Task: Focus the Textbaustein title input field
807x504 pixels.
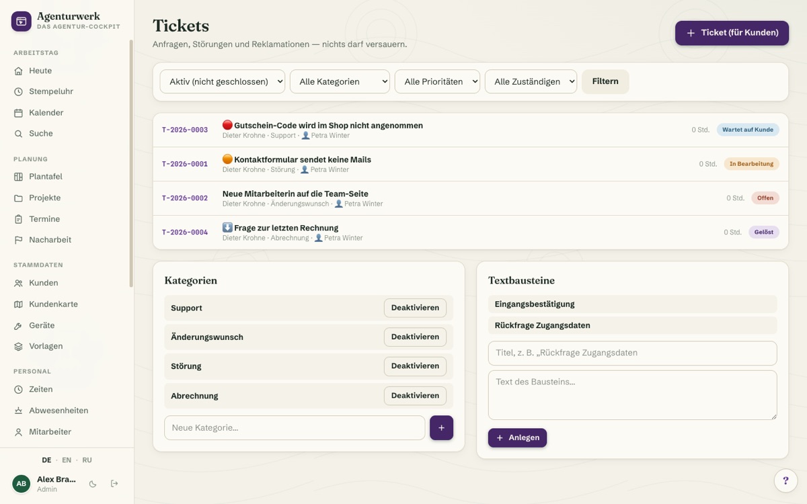Action: coord(632,353)
